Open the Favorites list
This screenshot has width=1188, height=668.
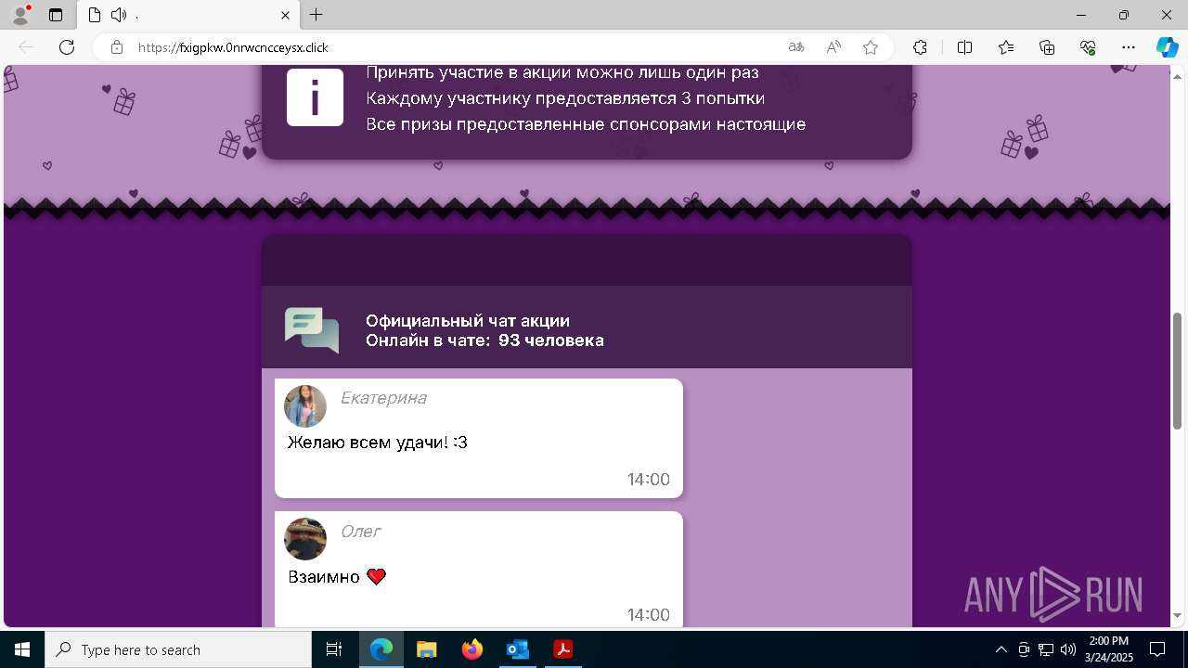tap(1006, 47)
